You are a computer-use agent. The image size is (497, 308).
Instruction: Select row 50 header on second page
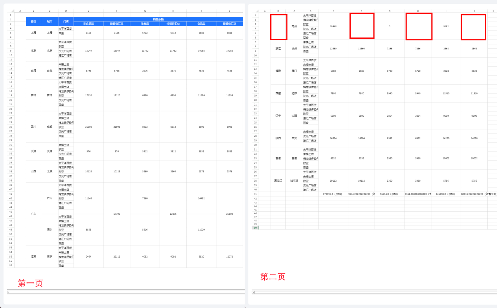[255, 228]
